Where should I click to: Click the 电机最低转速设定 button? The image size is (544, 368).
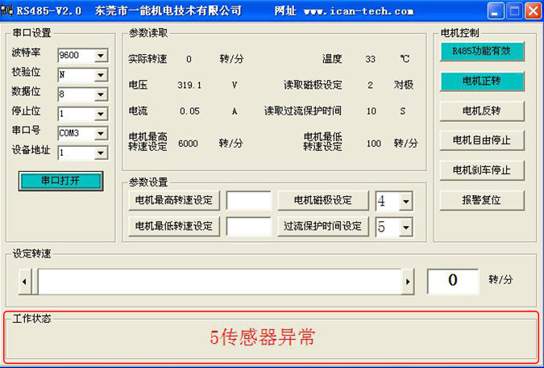(x=174, y=227)
